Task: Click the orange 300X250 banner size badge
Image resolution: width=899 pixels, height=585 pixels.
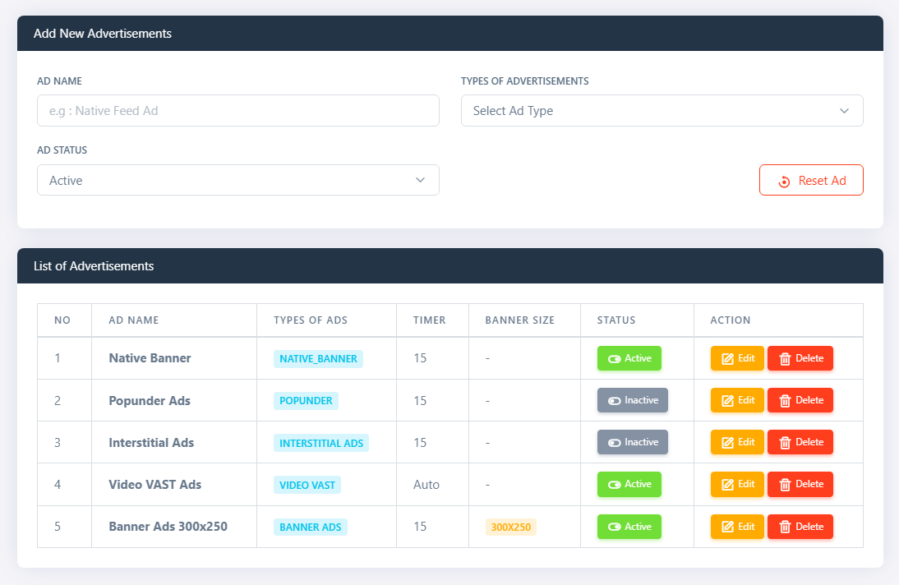Action: click(511, 527)
